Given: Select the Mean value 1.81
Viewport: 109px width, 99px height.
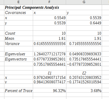Looking at the screenshot, I should click(x=50, y=39).
